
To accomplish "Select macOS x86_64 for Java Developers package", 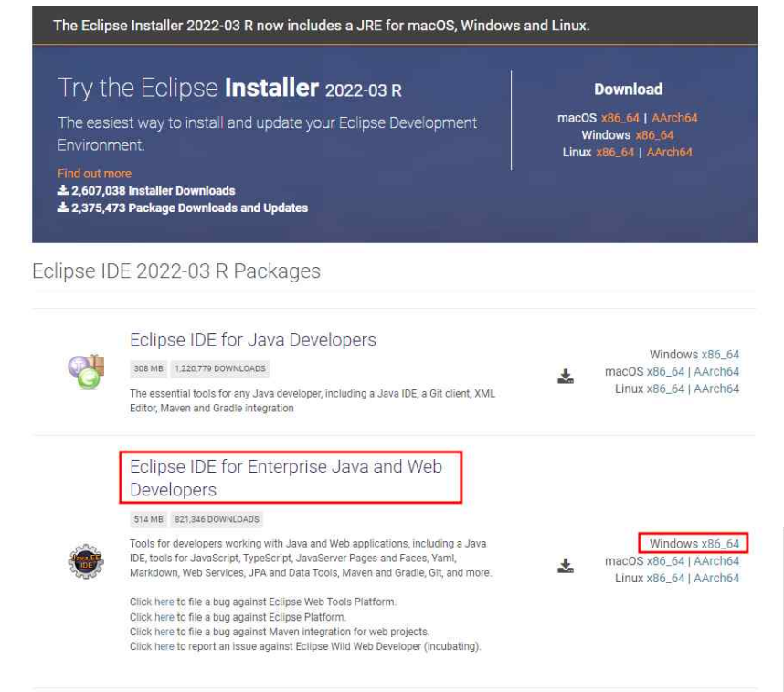I will click(665, 372).
